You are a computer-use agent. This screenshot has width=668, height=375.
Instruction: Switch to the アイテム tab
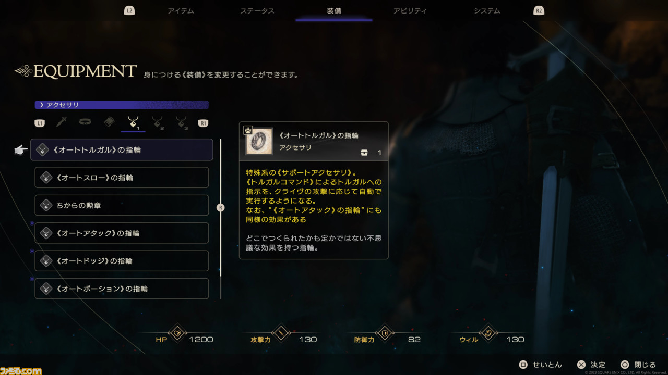(x=181, y=11)
